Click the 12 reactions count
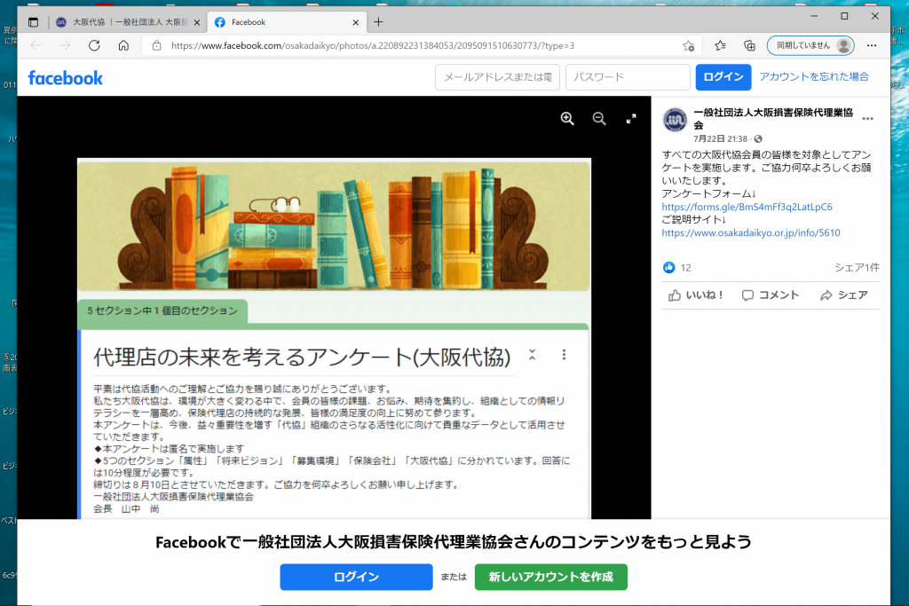The height and width of the screenshot is (606, 909). coord(686,268)
